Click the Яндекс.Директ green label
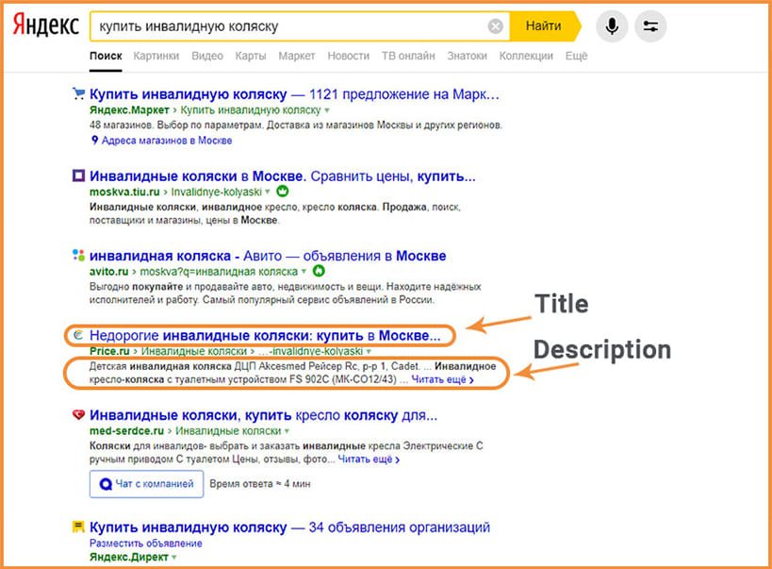772x569 pixels. point(129,558)
